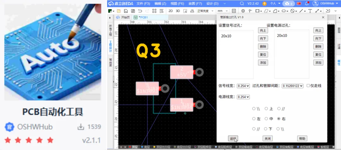This screenshot has width=341, height=150.
Task: Open the 正常亮度 brightness dropdown
Action: tap(206, 11)
